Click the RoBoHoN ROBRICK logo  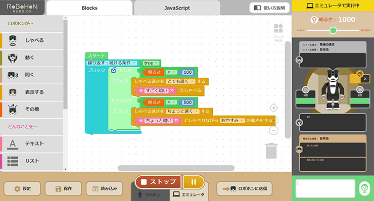[x=22, y=8]
